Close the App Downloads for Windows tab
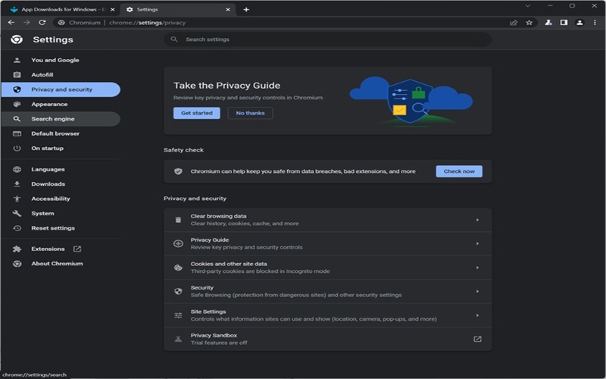606x379 pixels. [x=112, y=9]
